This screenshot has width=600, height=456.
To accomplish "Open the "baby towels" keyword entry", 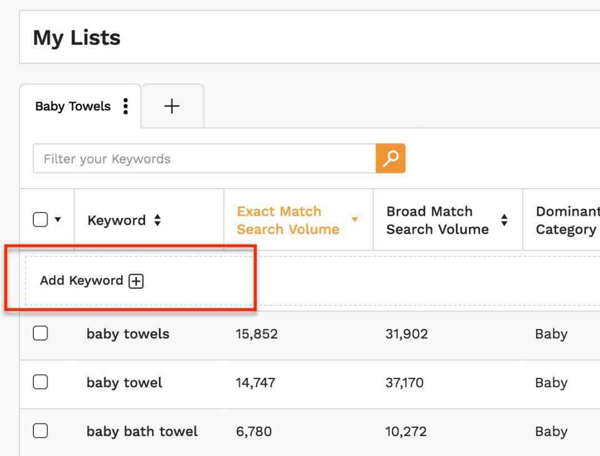I will pos(128,334).
